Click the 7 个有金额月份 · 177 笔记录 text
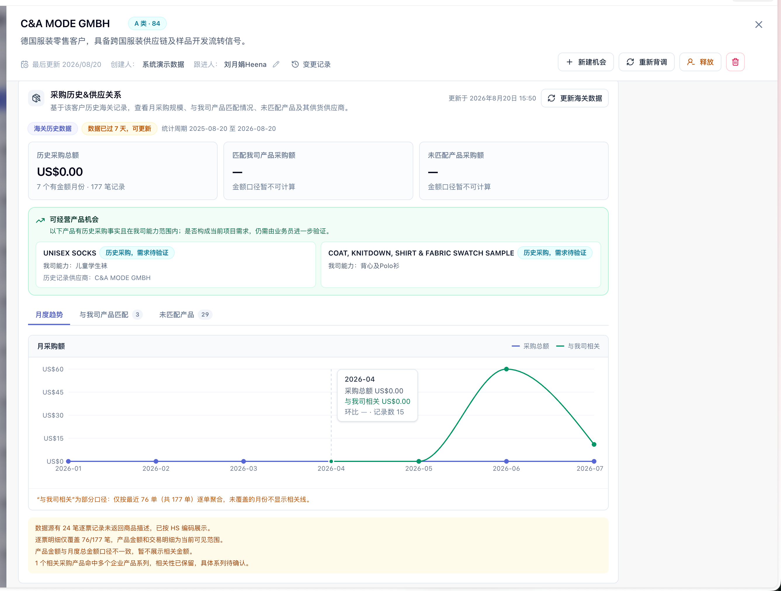Image resolution: width=781 pixels, height=591 pixels. coord(81,187)
